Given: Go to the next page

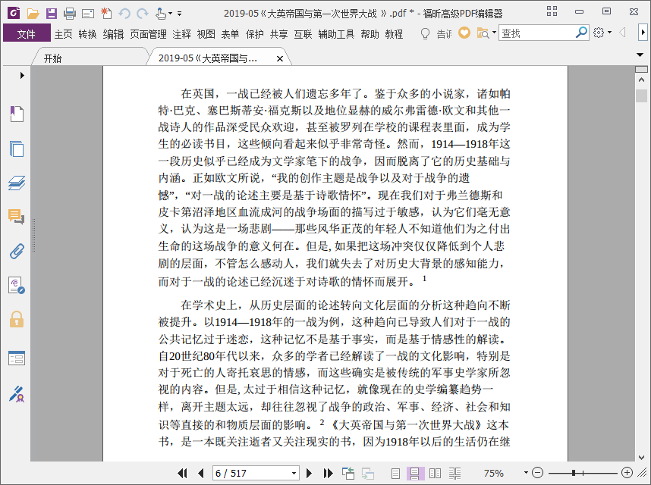Looking at the screenshot, I should (x=309, y=473).
